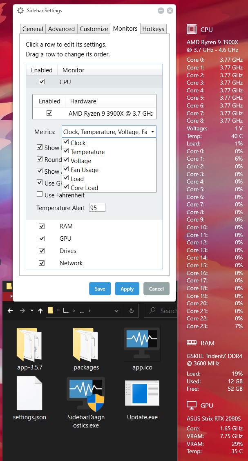Click the Hardware column header

[83, 101]
